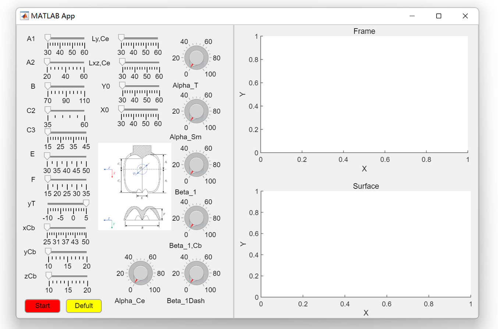Screen dimensions: 498x329
Task: Click the zCb slider handle
Action: pos(49,275)
